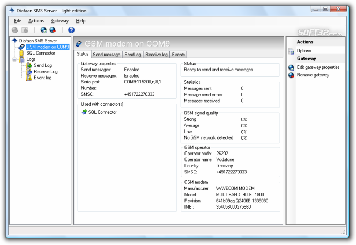
Task: Open the File menu
Action: pyautogui.click(x=18, y=21)
